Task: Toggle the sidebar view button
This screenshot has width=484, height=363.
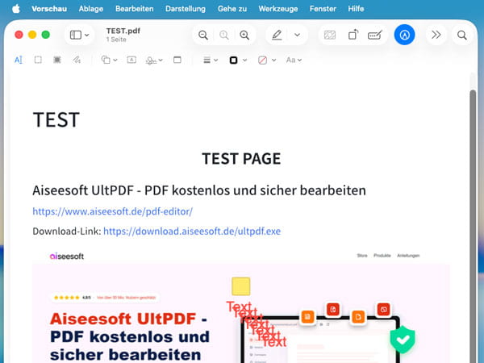Action: point(75,35)
